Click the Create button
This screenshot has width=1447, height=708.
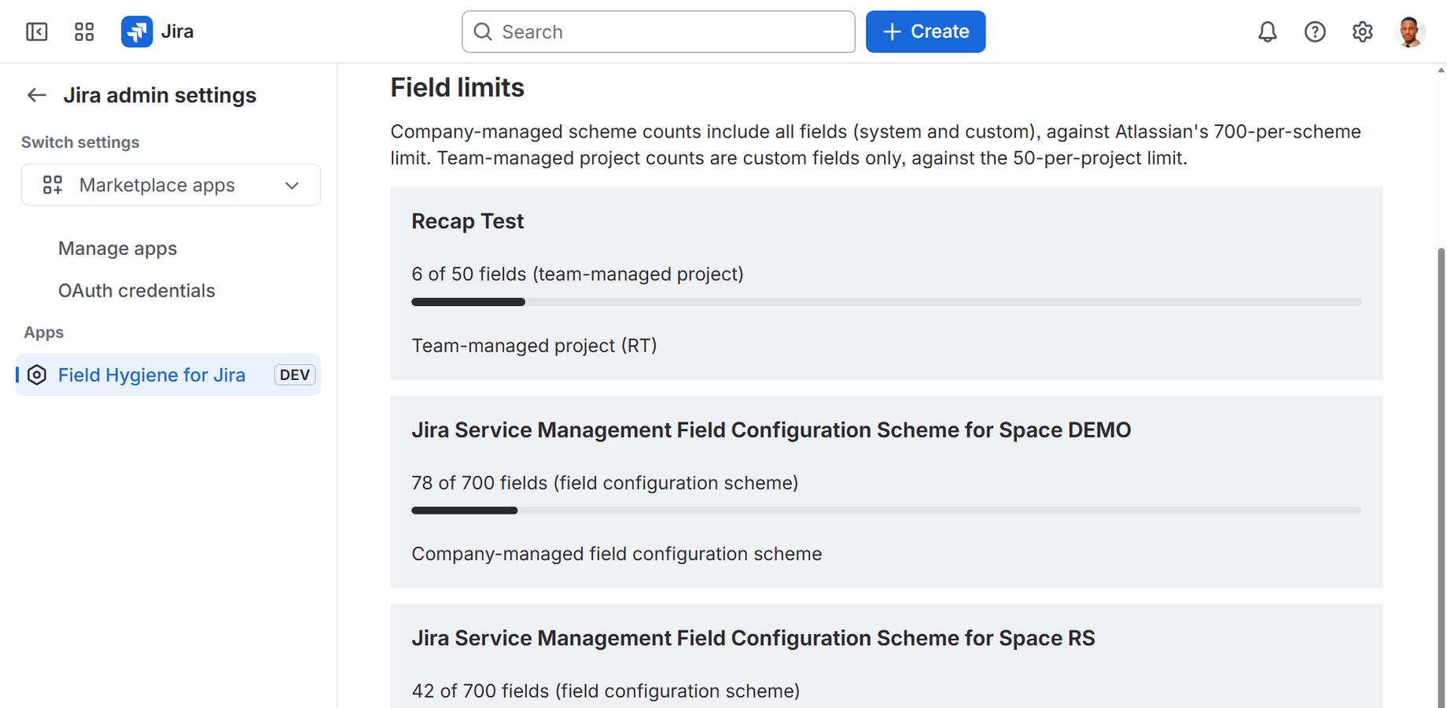click(926, 31)
